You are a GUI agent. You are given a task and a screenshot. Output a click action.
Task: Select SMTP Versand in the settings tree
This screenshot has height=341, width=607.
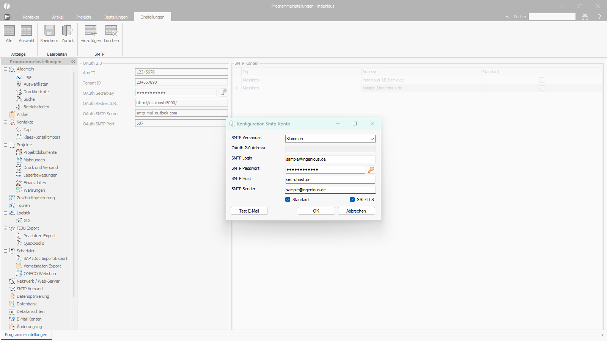pyautogui.click(x=30, y=289)
